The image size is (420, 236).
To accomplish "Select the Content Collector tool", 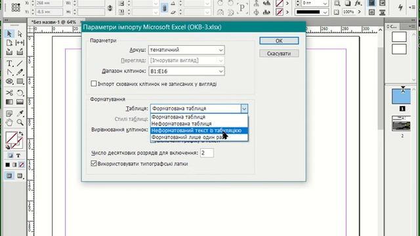I will 9,52.
